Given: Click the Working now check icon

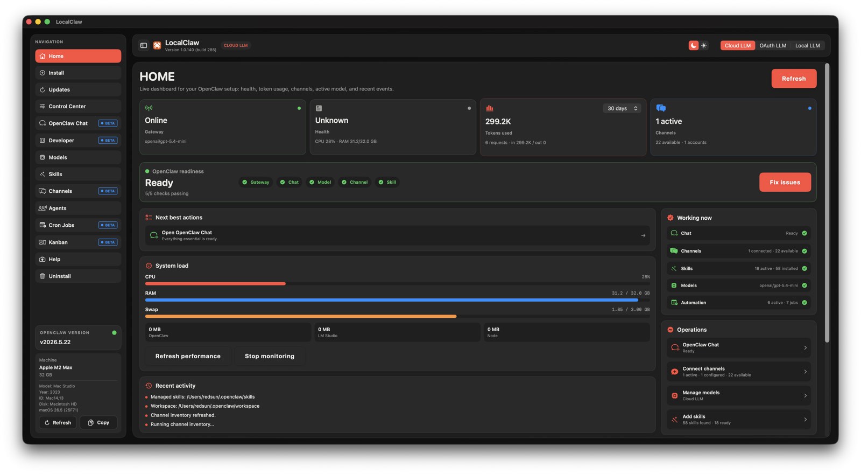Looking at the screenshot, I should tap(671, 218).
